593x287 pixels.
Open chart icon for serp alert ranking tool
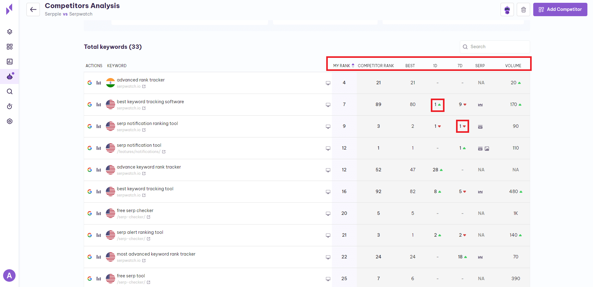point(99,235)
